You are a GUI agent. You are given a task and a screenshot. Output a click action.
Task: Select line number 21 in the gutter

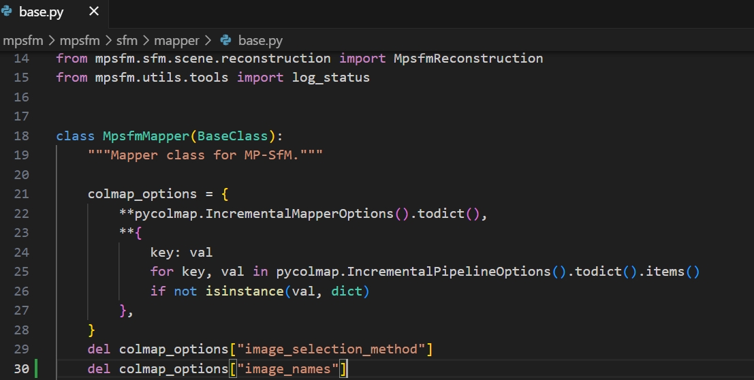(21, 194)
